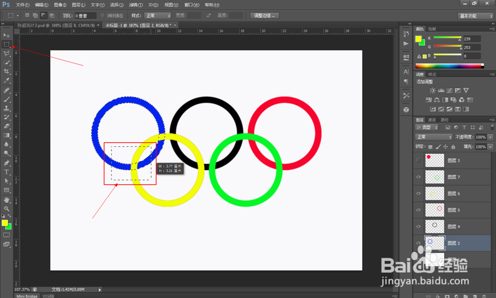Click the foreground color swatch in toolbox
The image size is (496, 298).
(x=4, y=223)
